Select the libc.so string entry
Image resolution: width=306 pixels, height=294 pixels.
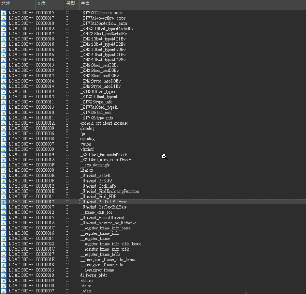86,286
